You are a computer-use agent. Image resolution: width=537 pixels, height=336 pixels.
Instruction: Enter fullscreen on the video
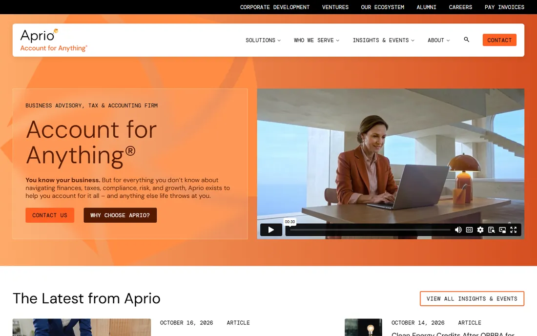pos(513,230)
